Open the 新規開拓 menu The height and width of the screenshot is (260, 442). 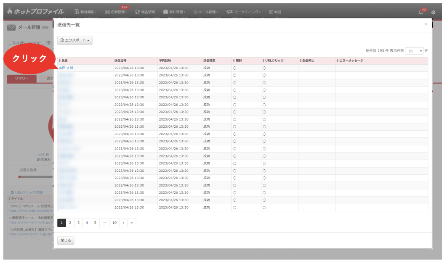[86, 12]
